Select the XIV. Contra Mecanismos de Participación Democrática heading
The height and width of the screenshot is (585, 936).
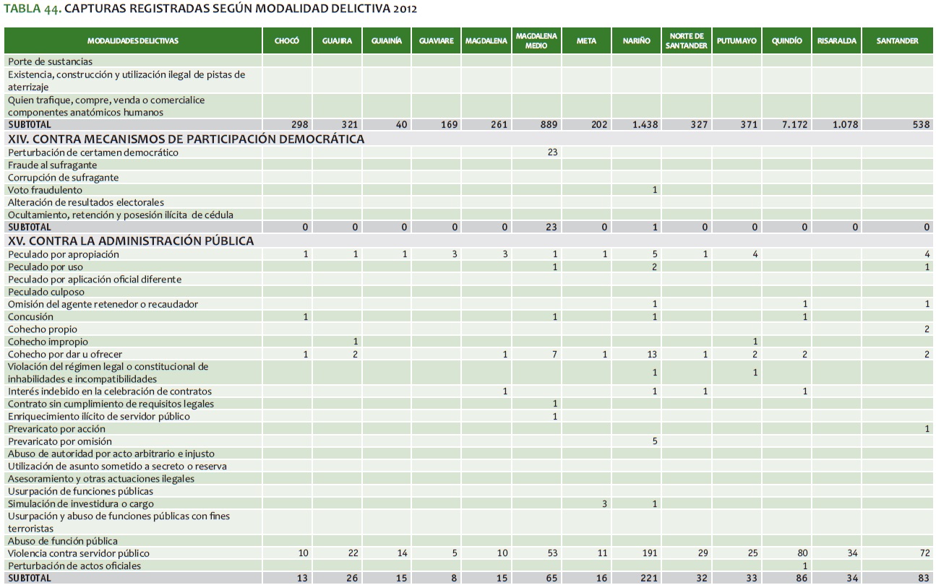186,139
